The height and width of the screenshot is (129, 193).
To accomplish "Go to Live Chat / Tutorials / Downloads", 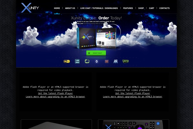I will click(x=99, y=8).
